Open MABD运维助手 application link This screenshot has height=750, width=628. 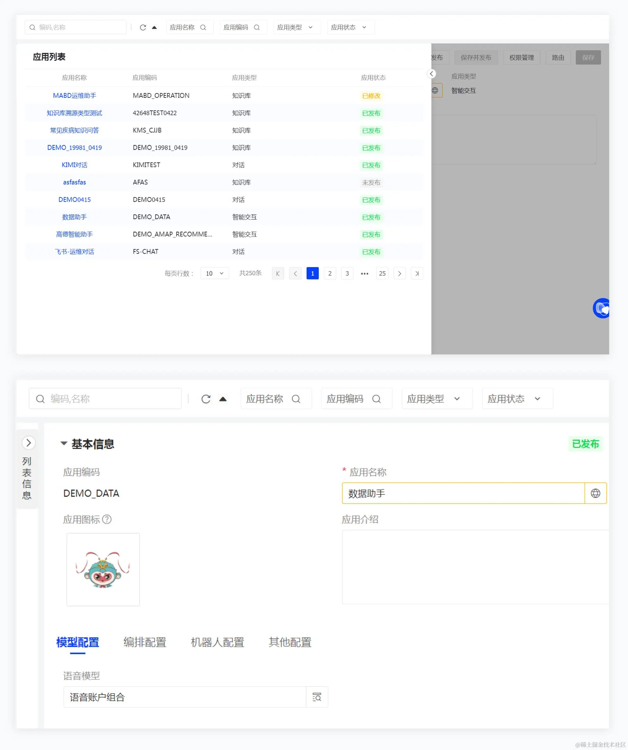pyautogui.click(x=74, y=96)
